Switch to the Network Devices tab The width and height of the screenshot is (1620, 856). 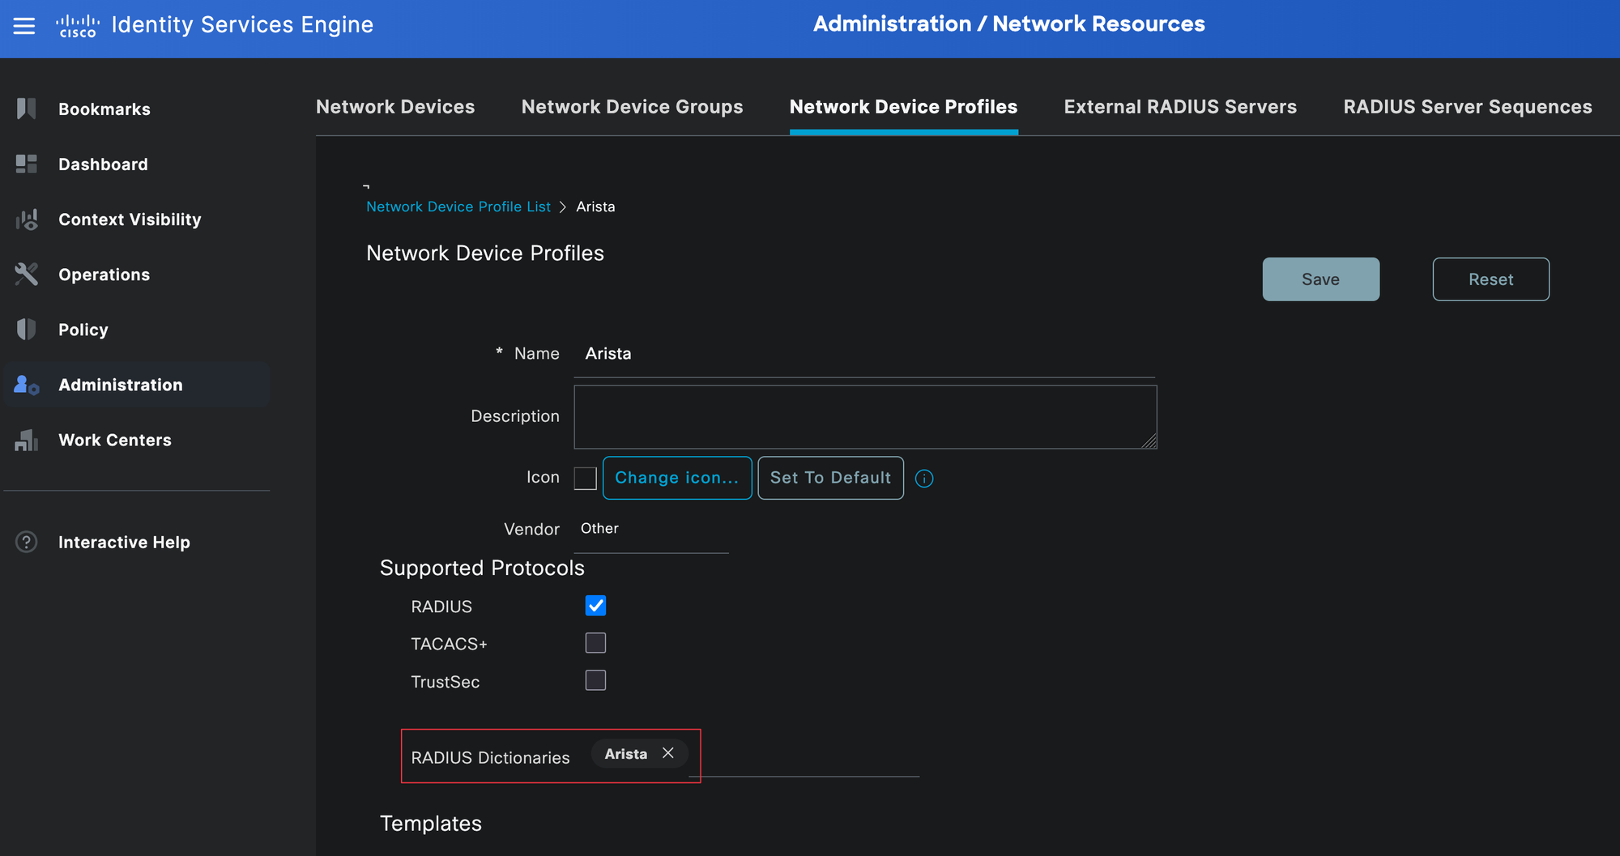pyautogui.click(x=395, y=107)
